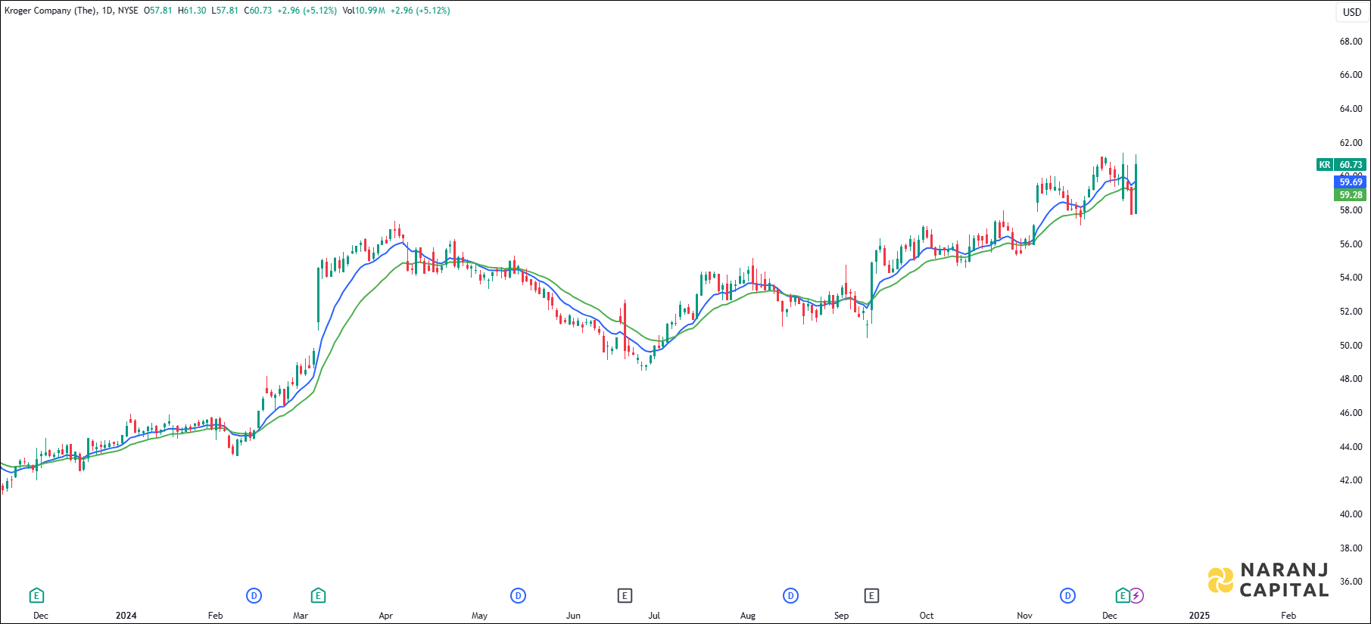Click the close value C60.73
Screen dimensions: 1371x624
click(x=258, y=11)
